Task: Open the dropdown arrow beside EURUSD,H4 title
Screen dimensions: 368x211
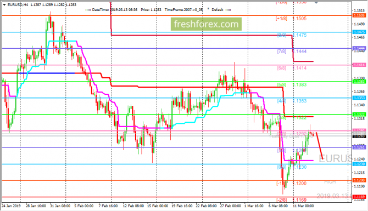Action: point(4,5)
